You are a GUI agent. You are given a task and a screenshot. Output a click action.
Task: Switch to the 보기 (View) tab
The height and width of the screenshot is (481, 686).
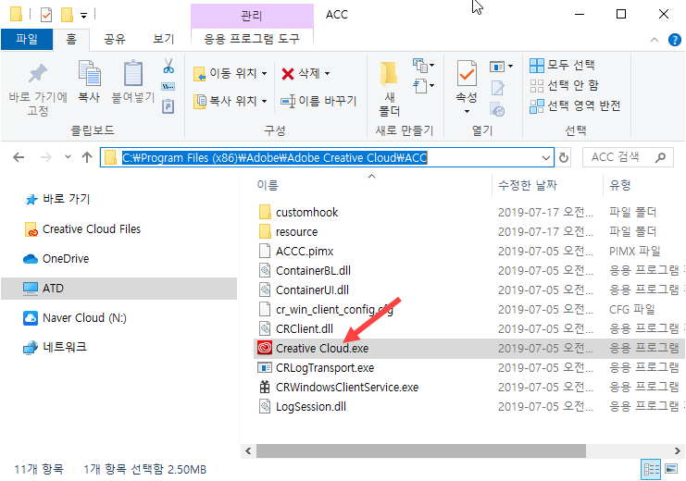tap(164, 40)
